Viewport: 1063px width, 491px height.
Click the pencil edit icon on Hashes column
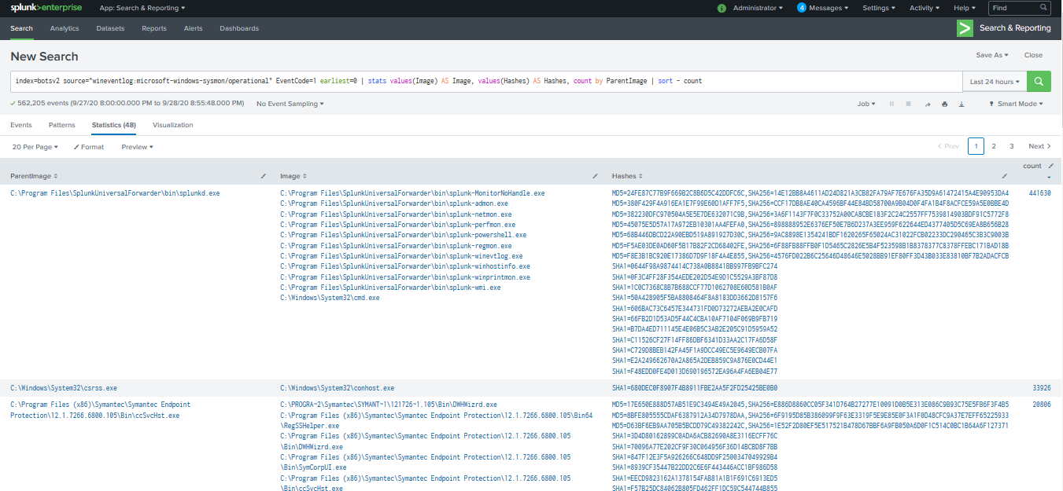pos(1004,176)
